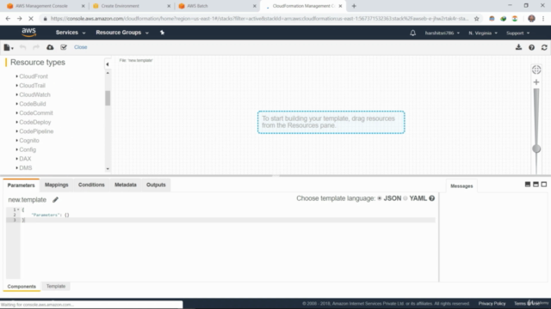Click the Validate template checkbox icon
551x309 pixels.
[64, 47]
